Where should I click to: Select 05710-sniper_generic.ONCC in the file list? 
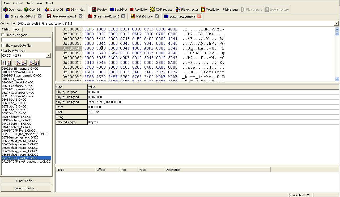tap(20, 137)
